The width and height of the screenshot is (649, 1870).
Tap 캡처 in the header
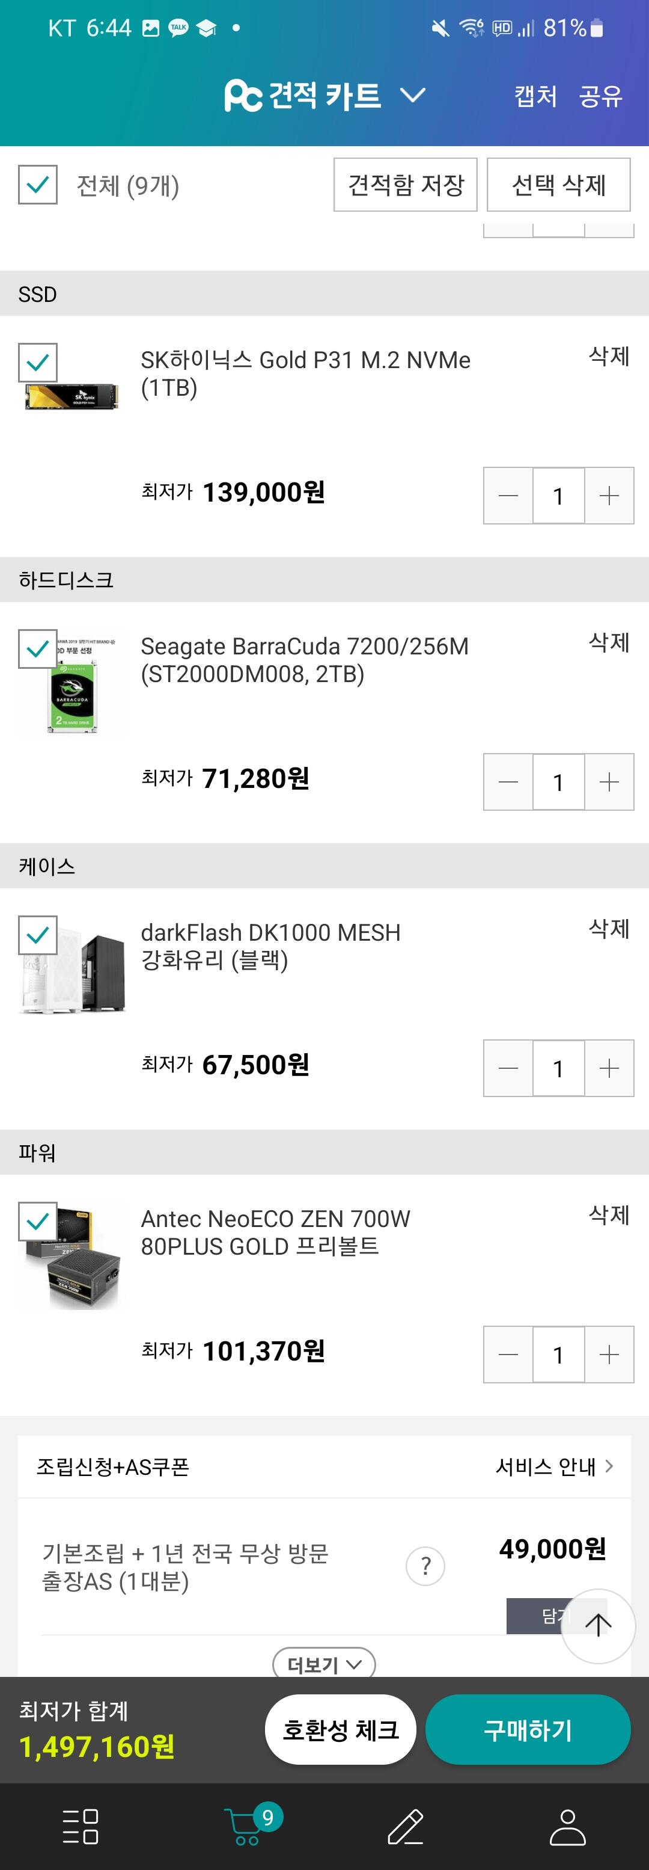(536, 96)
